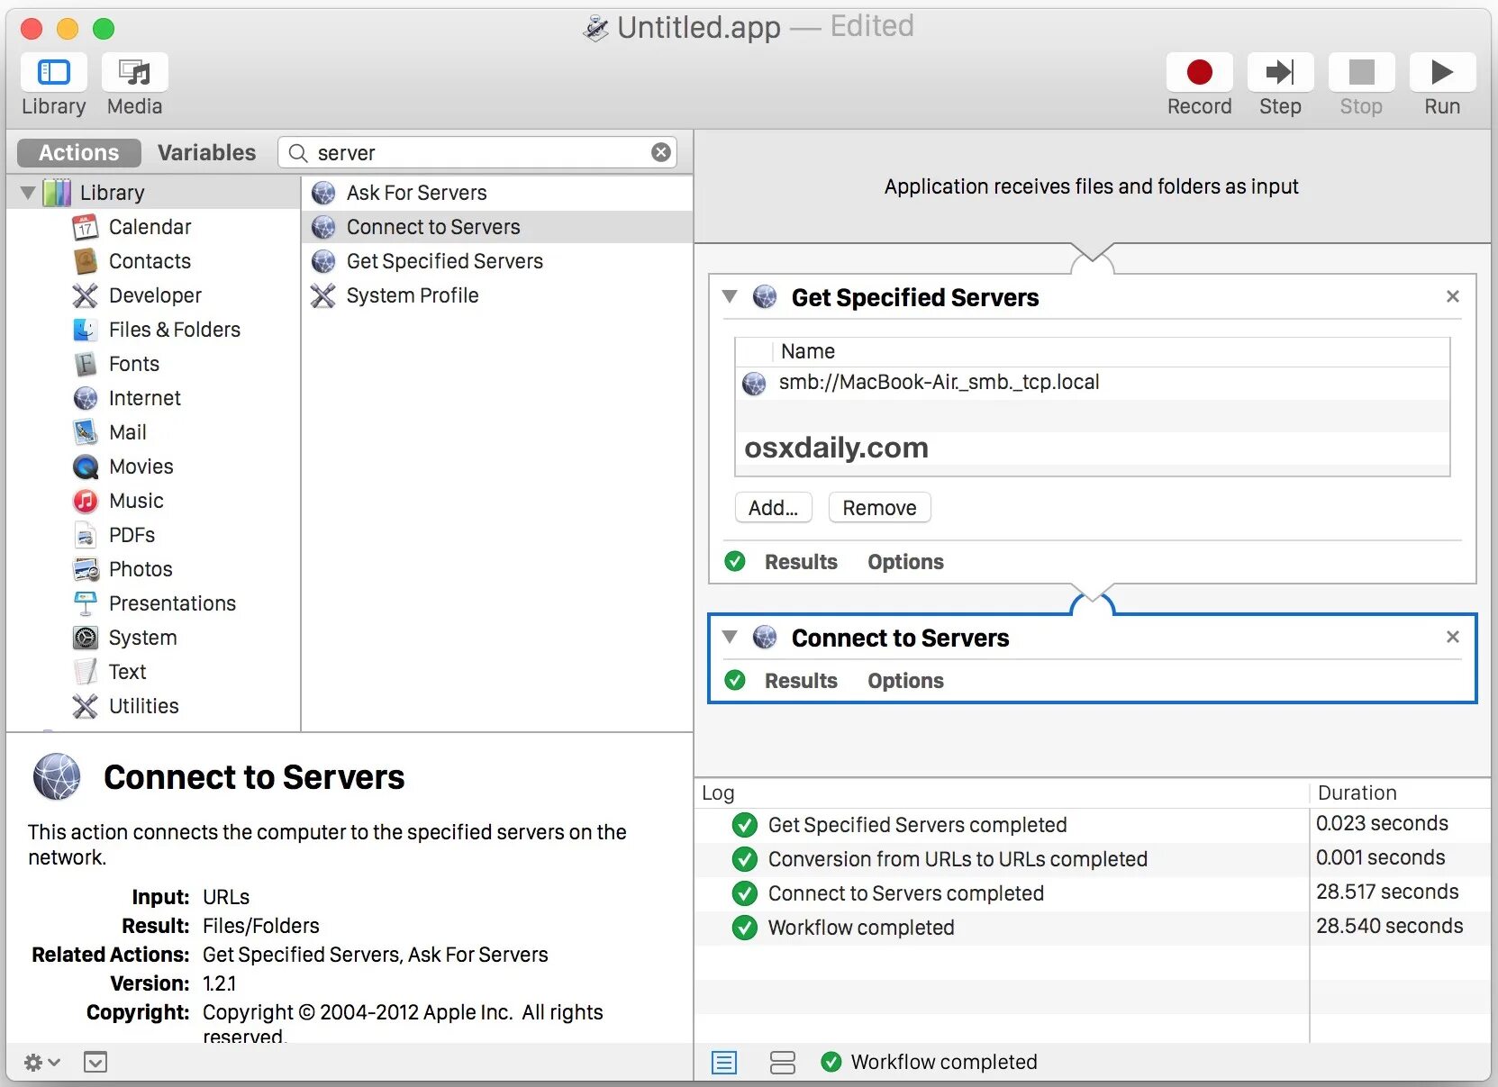
Task: Open the gear action menu
Action: point(41,1063)
